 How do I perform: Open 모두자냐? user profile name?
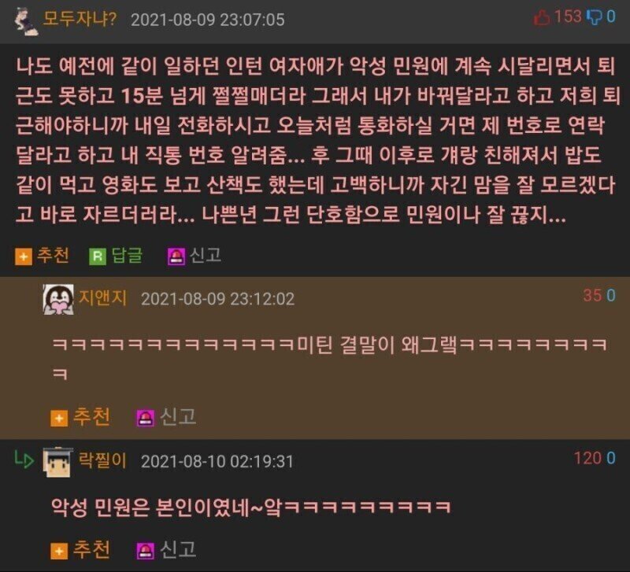(x=80, y=18)
